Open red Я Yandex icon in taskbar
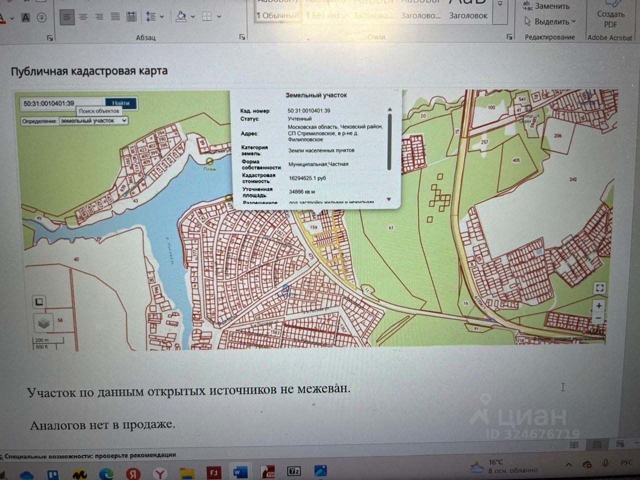The image size is (640, 480). click(132, 473)
